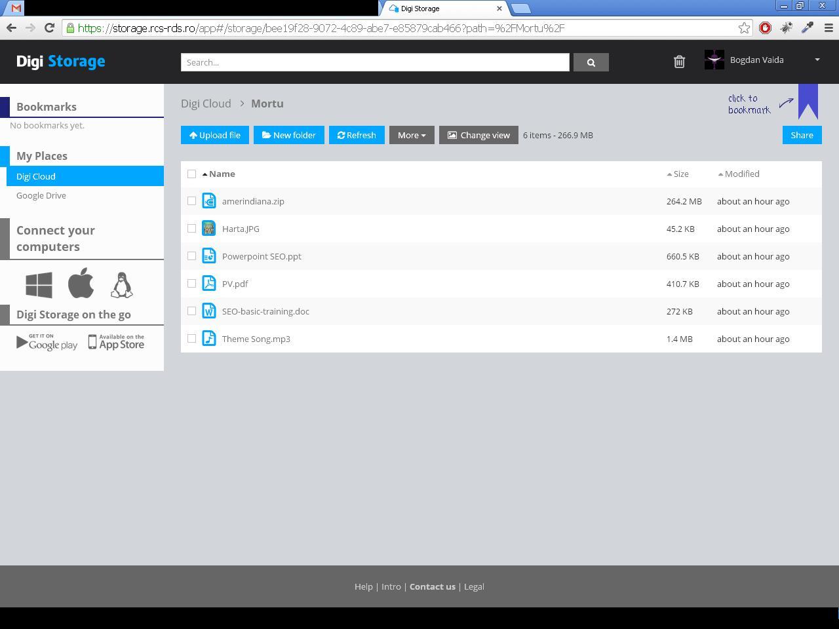Expand the More dropdown button
Image resolution: width=839 pixels, height=629 pixels.
pyautogui.click(x=412, y=135)
